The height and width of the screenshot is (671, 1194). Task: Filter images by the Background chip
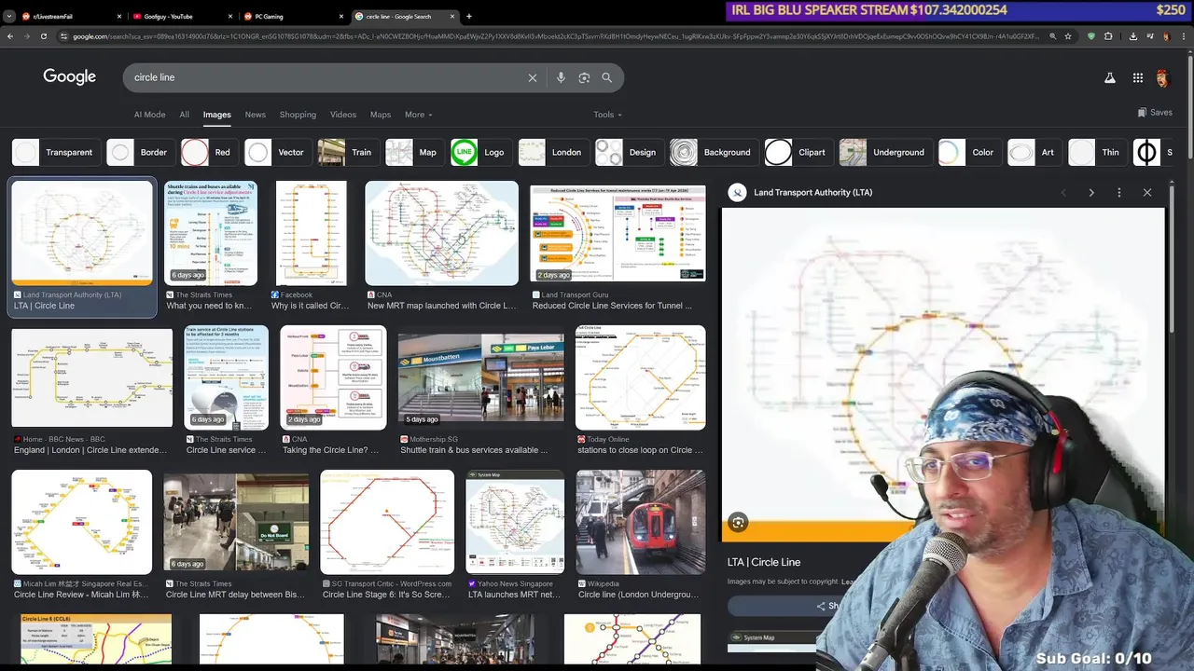coord(714,152)
